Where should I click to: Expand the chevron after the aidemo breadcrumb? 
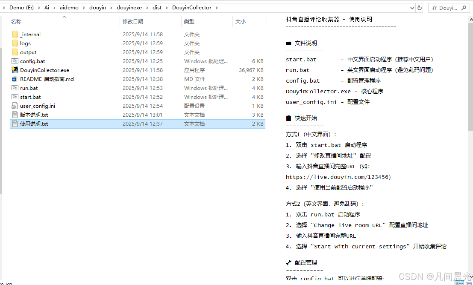click(x=84, y=8)
